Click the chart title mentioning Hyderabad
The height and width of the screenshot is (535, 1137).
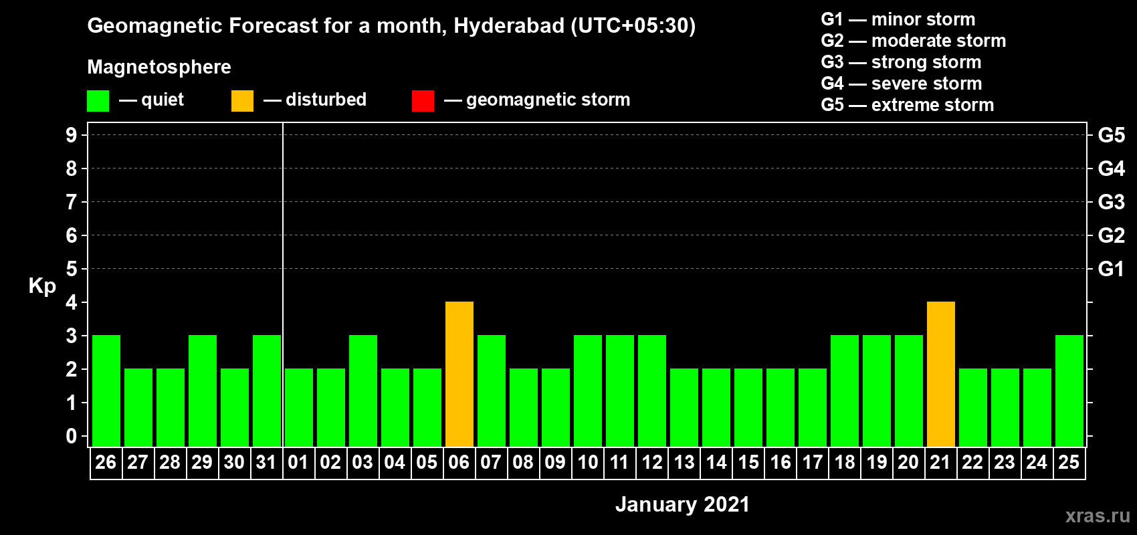pos(391,26)
